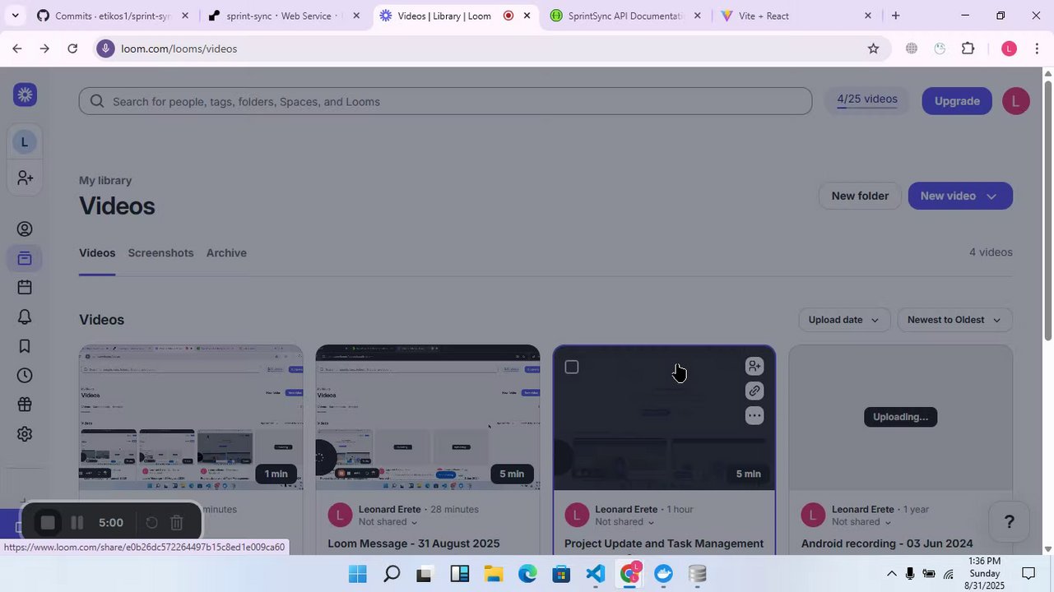Switch to the Videos tab
Image resolution: width=1054 pixels, height=592 pixels.
click(x=97, y=253)
